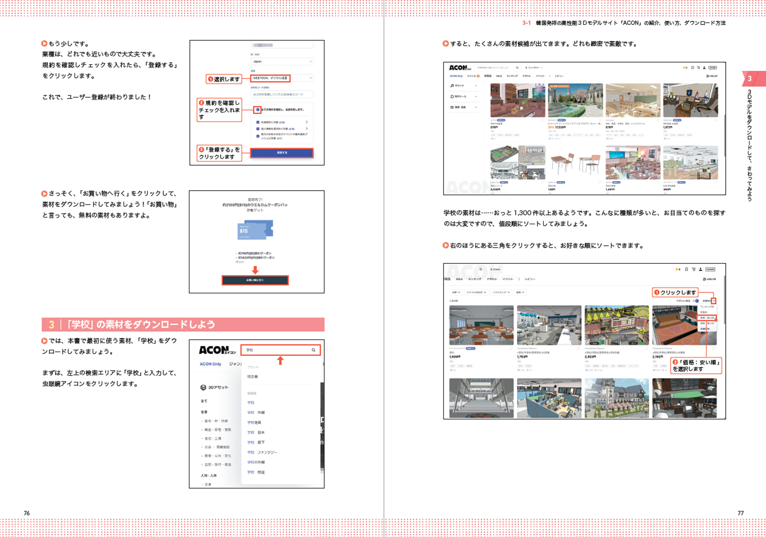Check the agree-to-all-terms checkbox
The width and height of the screenshot is (766, 537).
pos(258,110)
